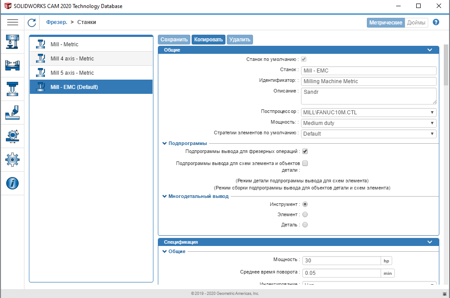Toggle the default machine checkbox
The height and width of the screenshot is (298, 450).
tap(304, 59)
